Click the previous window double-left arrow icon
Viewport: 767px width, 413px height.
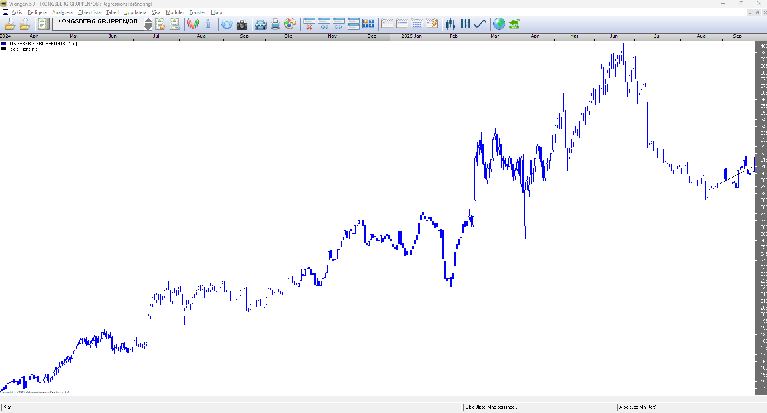[324, 24]
